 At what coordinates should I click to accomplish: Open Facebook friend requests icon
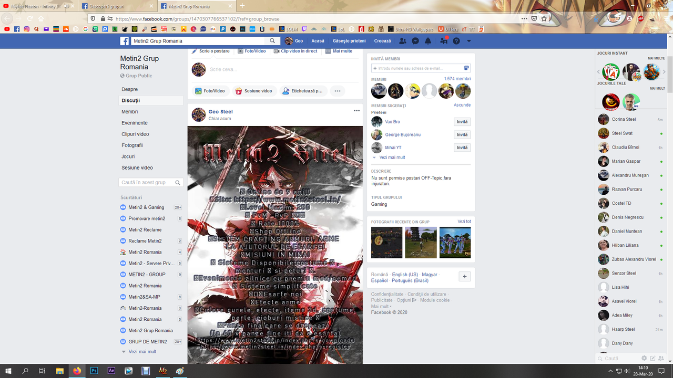pyautogui.click(x=403, y=41)
